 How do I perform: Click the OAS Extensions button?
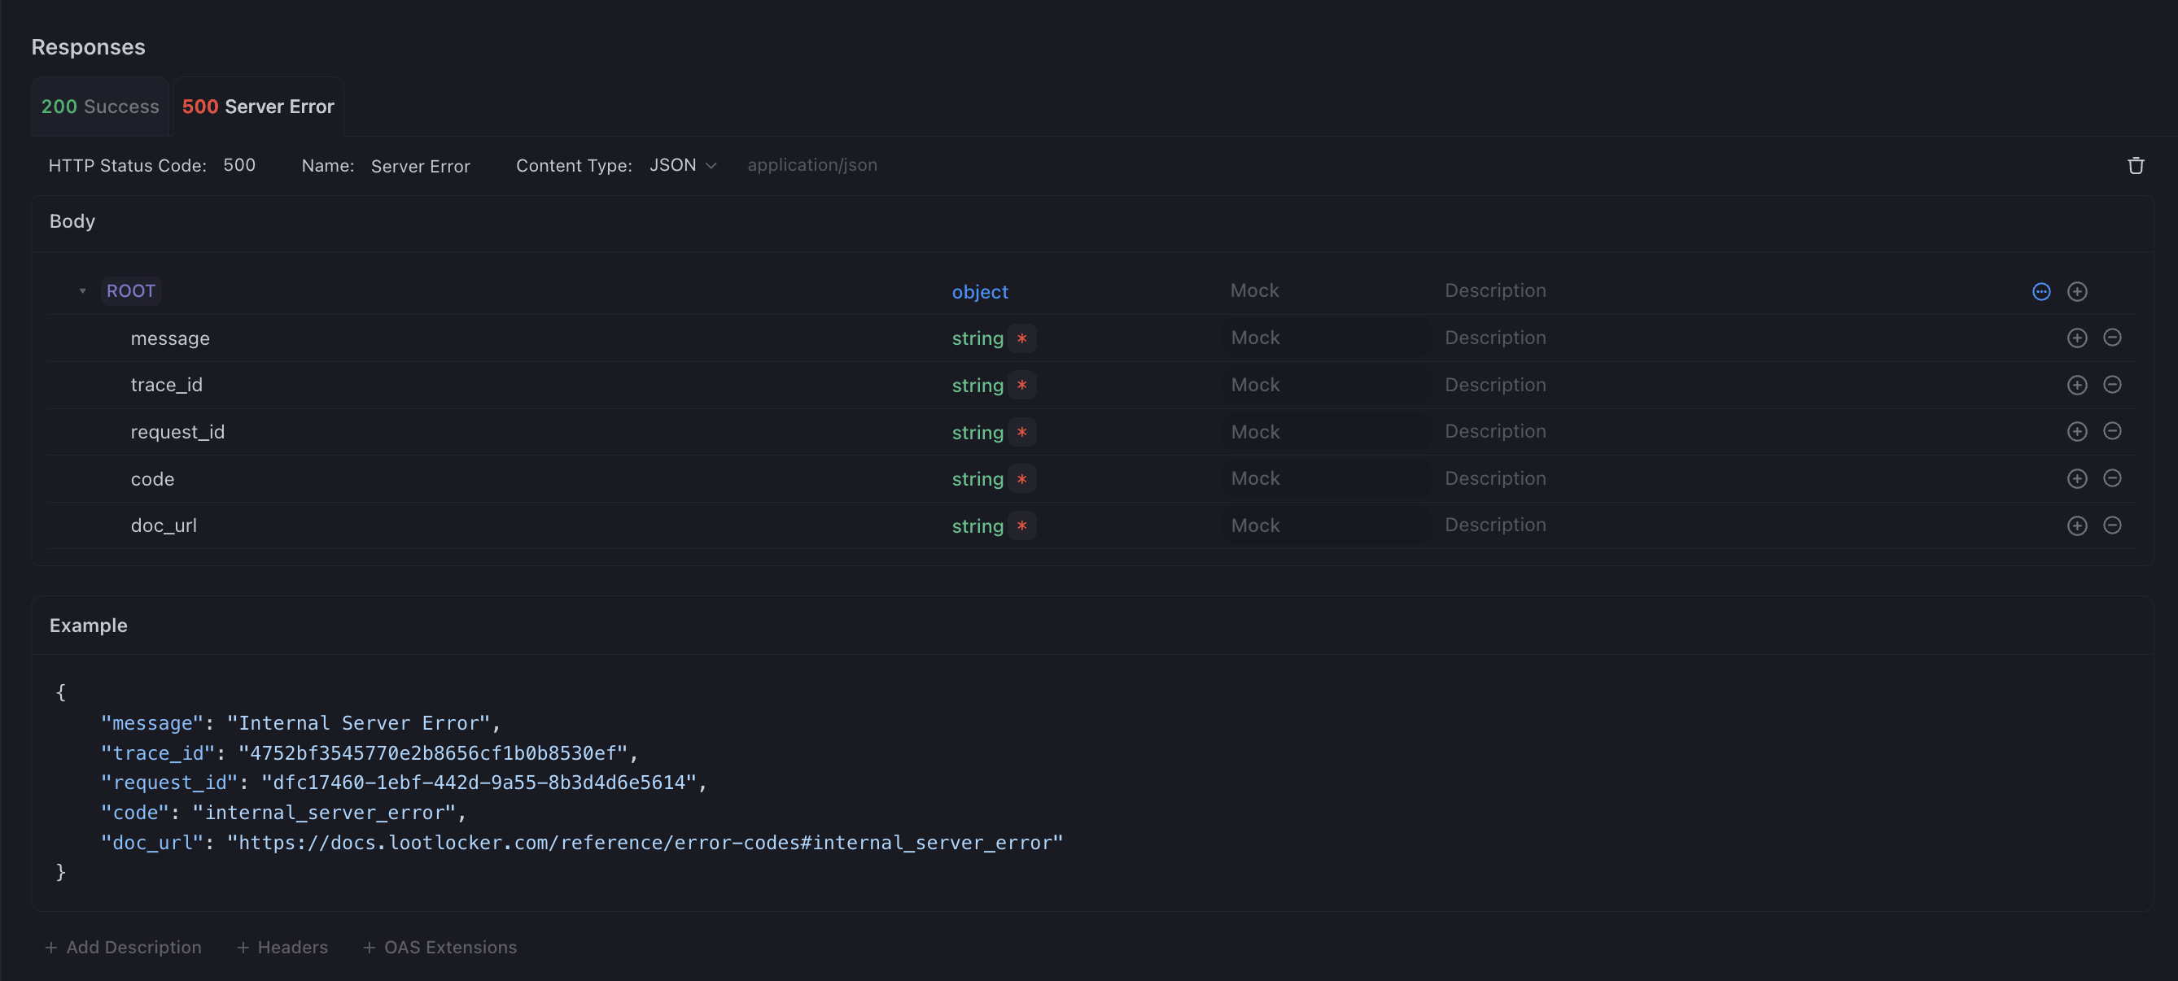tap(440, 947)
